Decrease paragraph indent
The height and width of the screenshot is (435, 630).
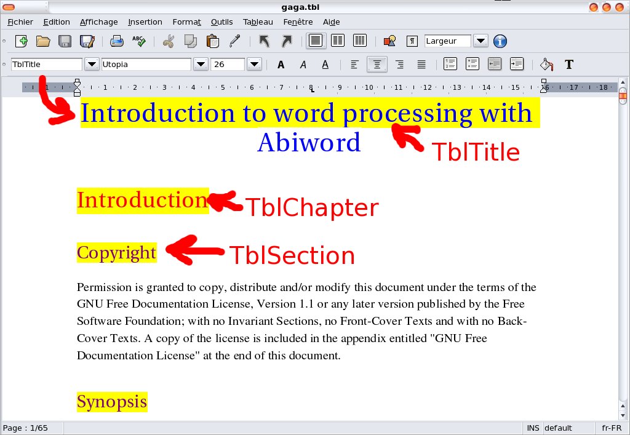494,64
